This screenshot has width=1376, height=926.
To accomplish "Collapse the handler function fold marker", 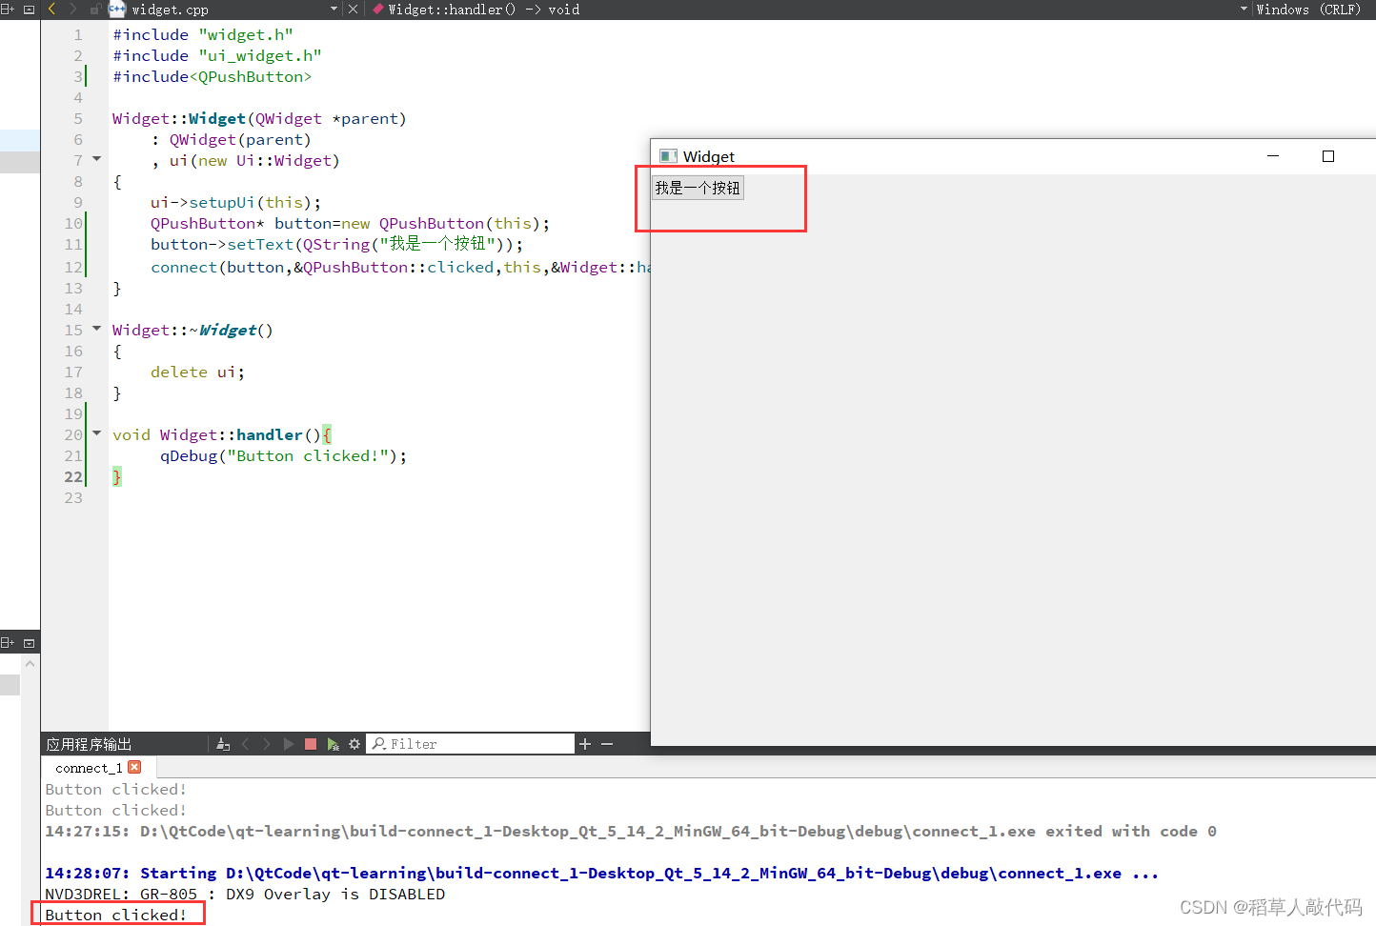I will (x=96, y=432).
